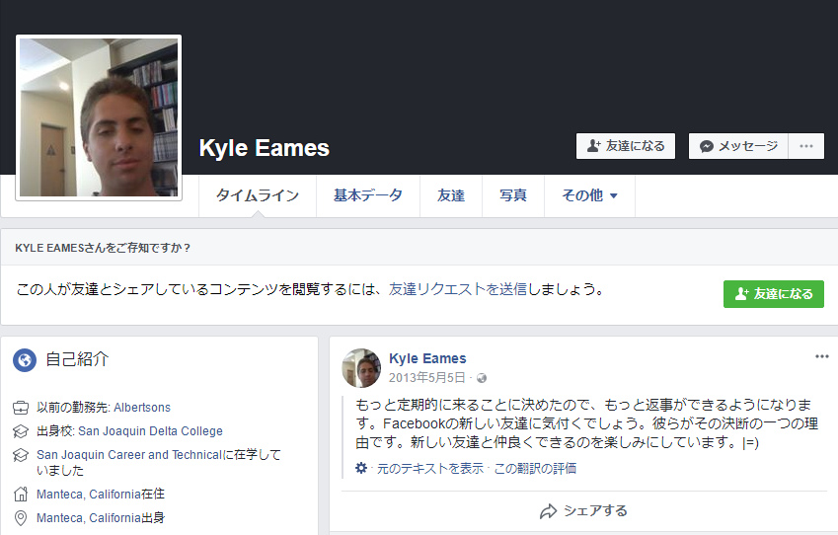Viewport: 838px width, 535px height.
Task: Expand the その他 dropdown
Action: coord(589,195)
